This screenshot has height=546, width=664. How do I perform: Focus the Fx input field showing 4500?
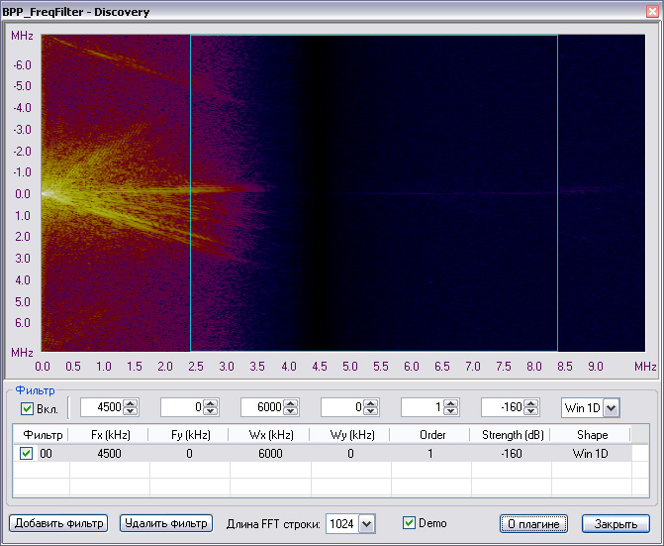click(x=102, y=407)
